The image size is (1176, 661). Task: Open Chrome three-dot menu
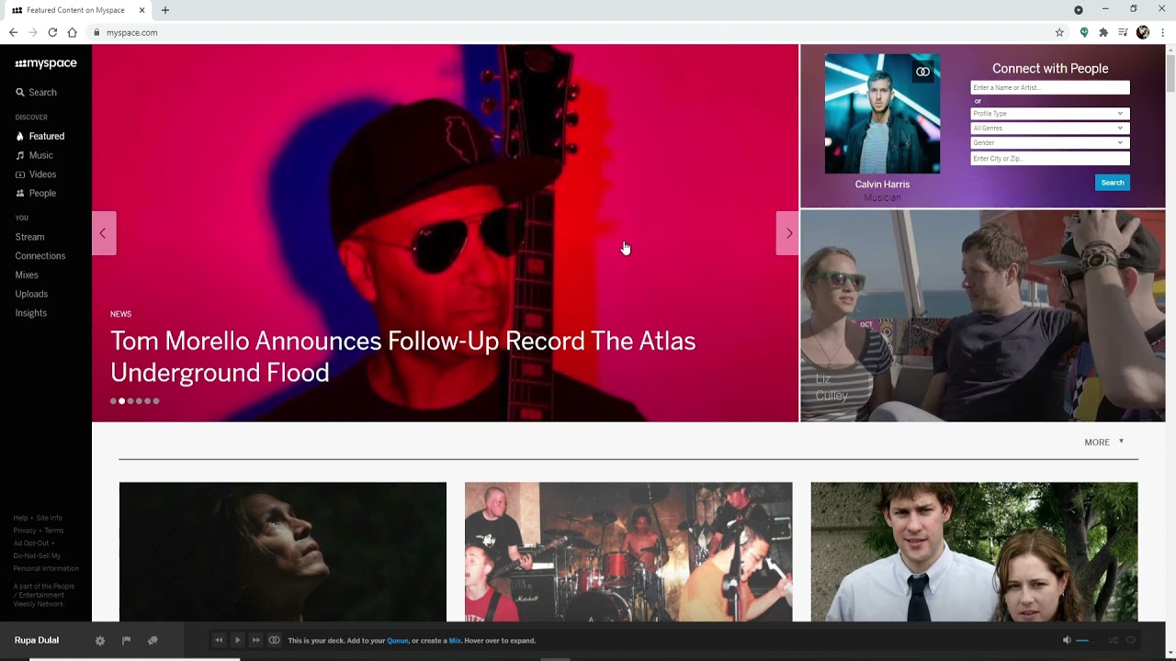click(1162, 32)
